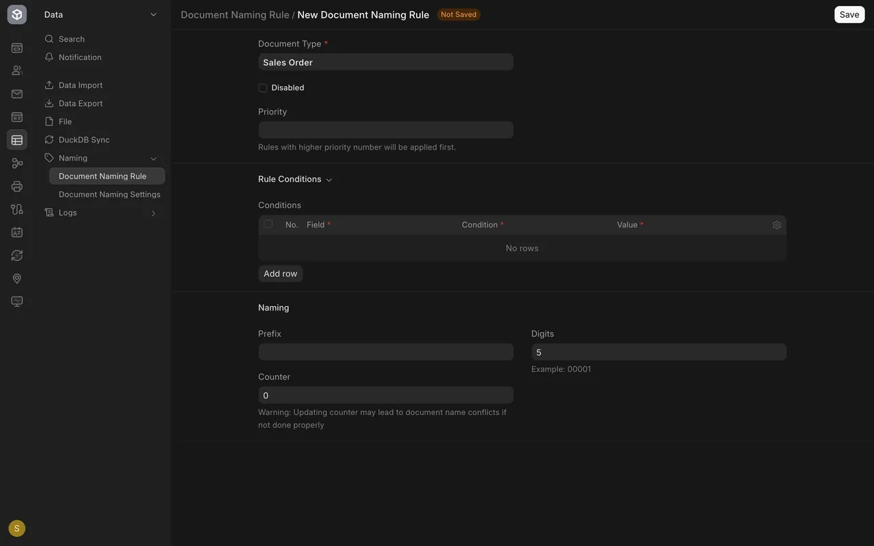Open the connected-path integrations icon

click(x=17, y=209)
